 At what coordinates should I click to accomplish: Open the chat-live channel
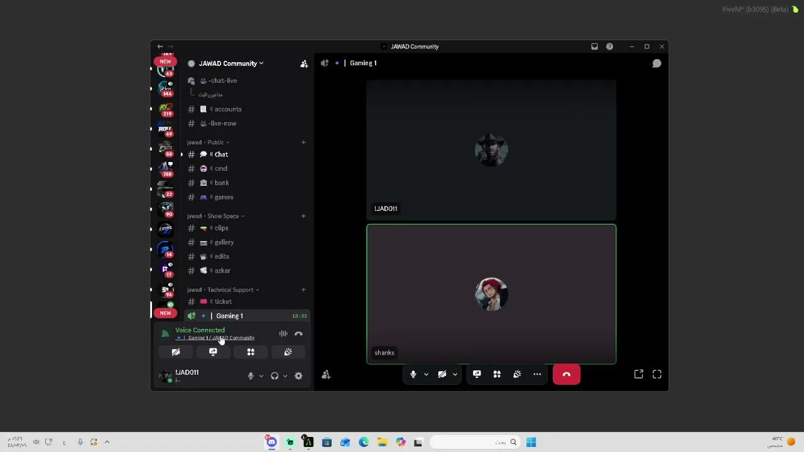[x=246, y=81]
